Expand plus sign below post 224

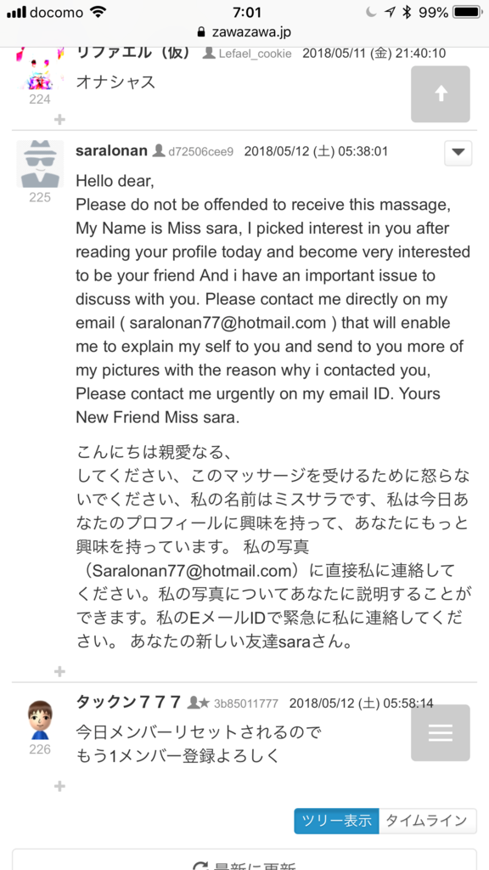59,119
